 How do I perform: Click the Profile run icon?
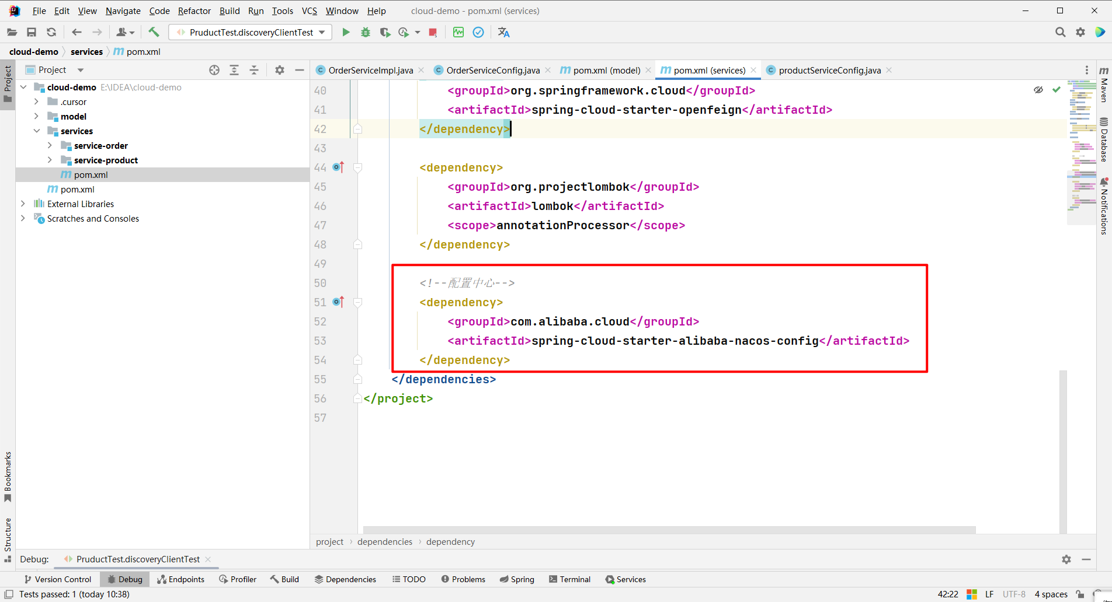coord(404,33)
